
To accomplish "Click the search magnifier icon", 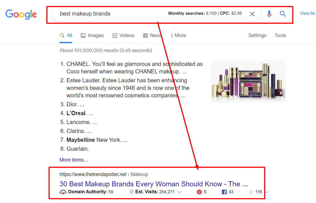I will (283, 14).
